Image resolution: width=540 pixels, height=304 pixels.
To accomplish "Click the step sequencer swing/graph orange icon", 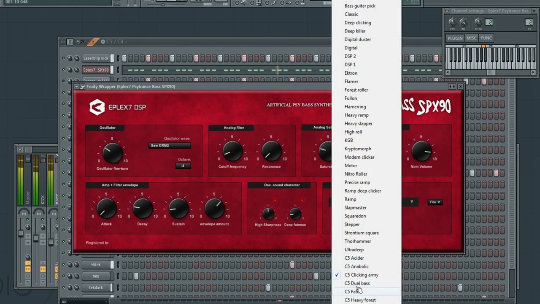I will [93, 41].
